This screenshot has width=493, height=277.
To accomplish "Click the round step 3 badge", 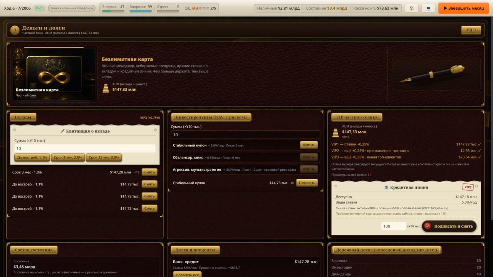I will click(15, 30).
